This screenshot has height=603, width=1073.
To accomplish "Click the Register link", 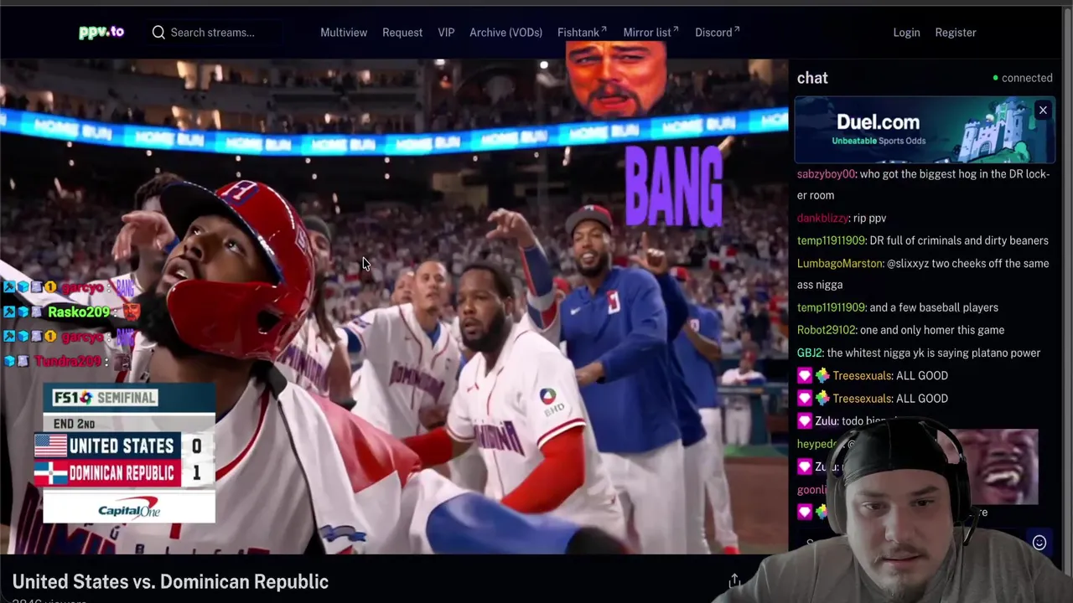I will click(x=956, y=33).
